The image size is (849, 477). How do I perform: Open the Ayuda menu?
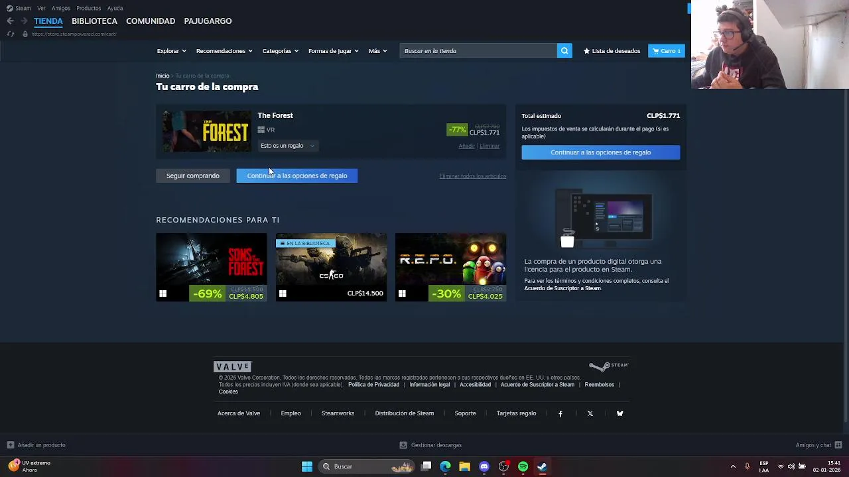(115, 8)
